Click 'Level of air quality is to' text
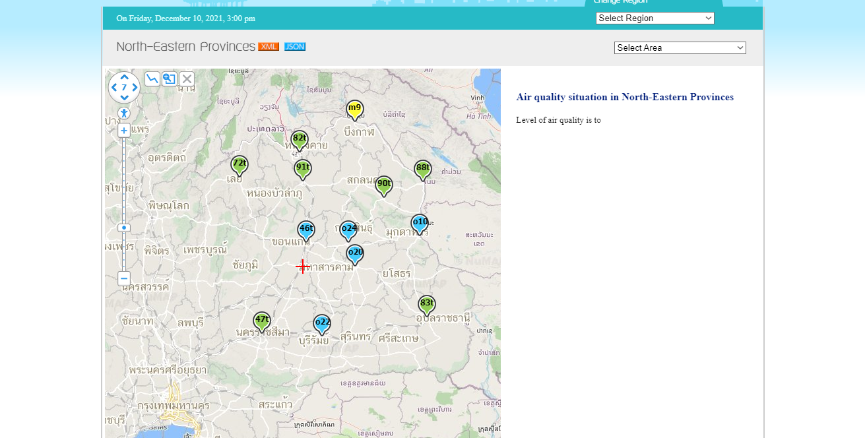Viewport: 865px width, 438px height. [x=558, y=120]
